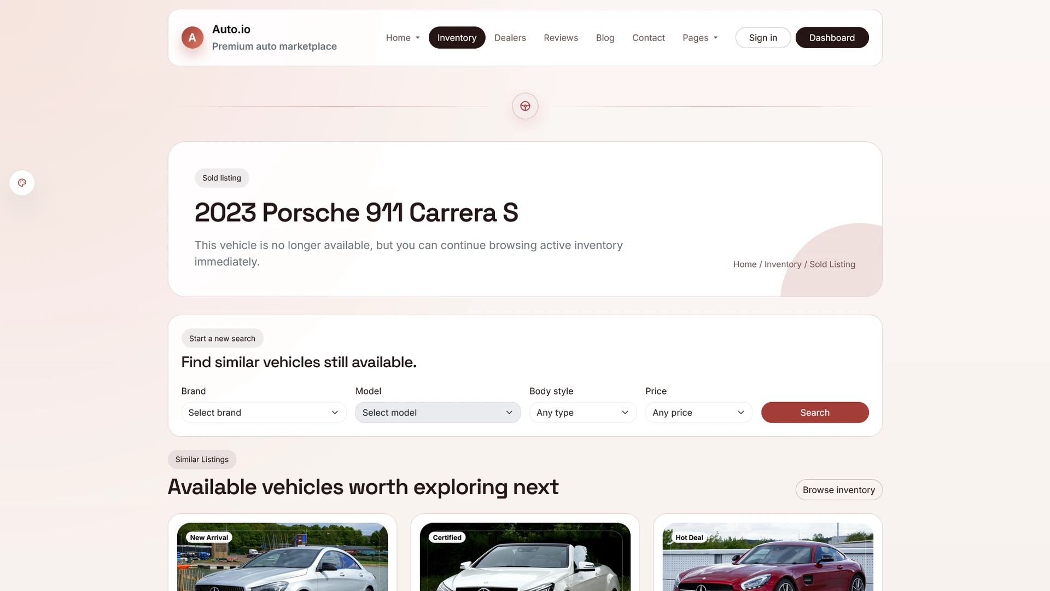The image size is (1050, 591).
Task: Click the steering wheel divider icon
Action: pyautogui.click(x=525, y=106)
